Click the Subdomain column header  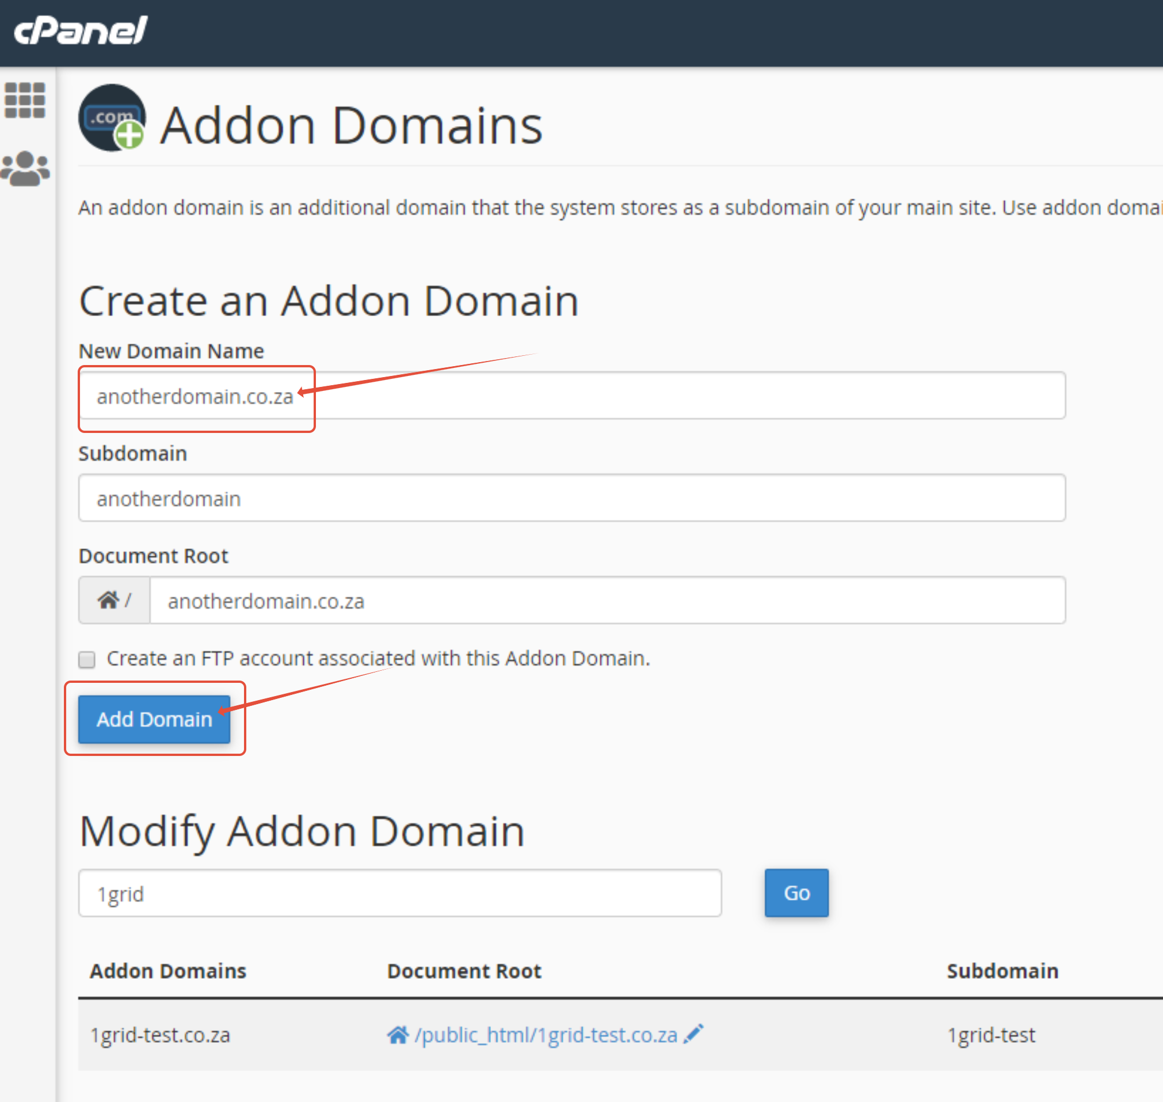point(1002,971)
